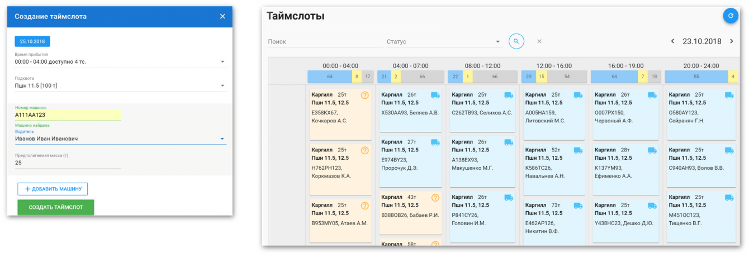The image size is (749, 262).
Task: Click truck icon on А005НА159 Литовский card
Action: pos(579,96)
